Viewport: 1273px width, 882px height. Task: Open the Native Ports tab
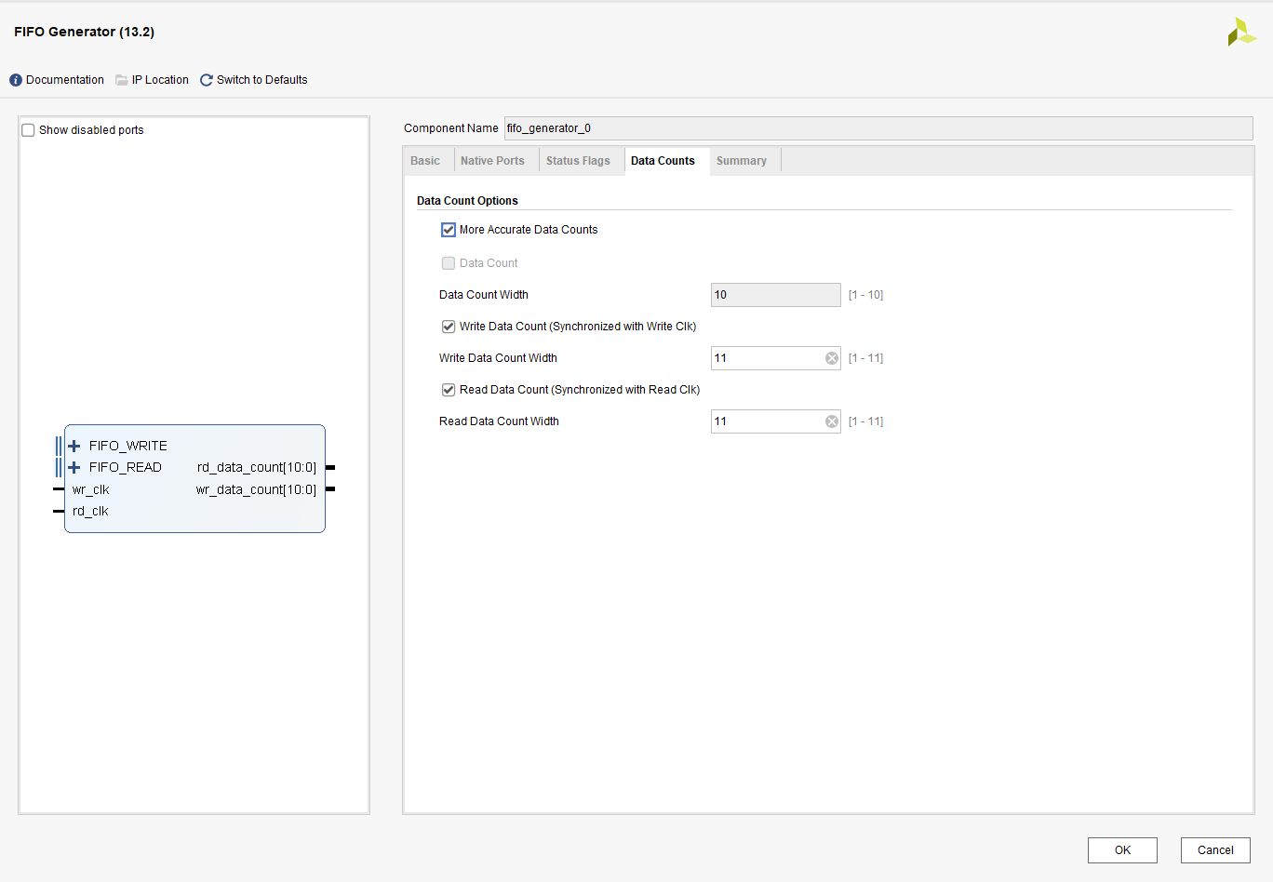(x=492, y=161)
